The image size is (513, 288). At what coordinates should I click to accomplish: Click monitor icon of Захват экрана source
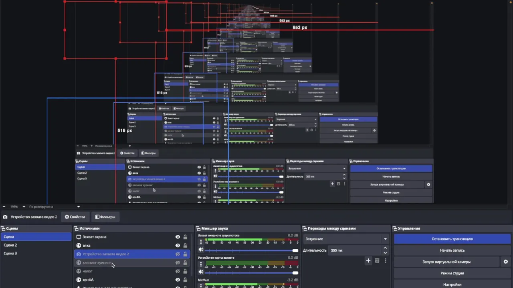coord(79,237)
